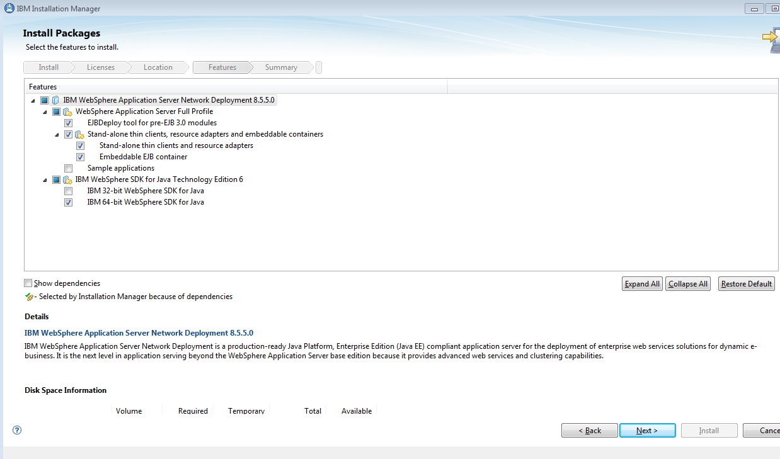Proceed with the Next button
780x459 pixels.
click(647, 431)
